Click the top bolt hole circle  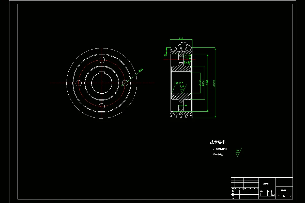[x=102, y=60]
